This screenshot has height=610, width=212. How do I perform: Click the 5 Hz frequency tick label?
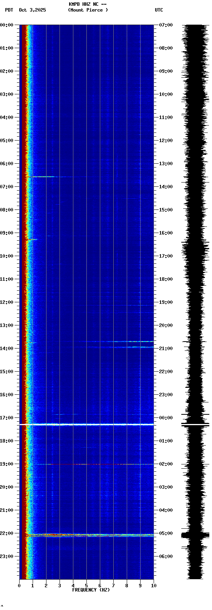(86, 586)
